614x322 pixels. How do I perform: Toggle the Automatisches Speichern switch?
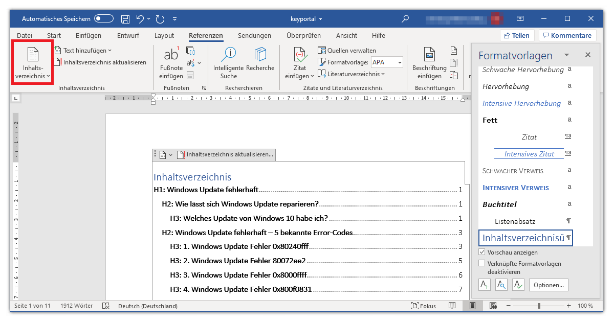click(104, 19)
